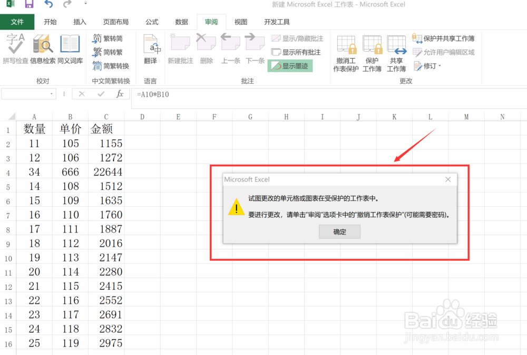The width and height of the screenshot is (527, 355).
Task: Click 确定 in the warning dialog
Action: 339,232
